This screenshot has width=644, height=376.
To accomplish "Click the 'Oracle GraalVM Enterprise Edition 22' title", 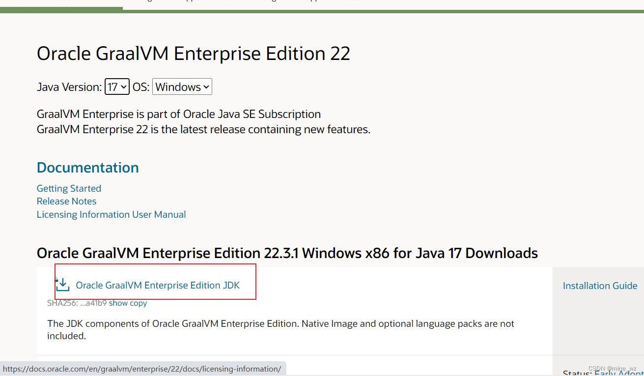I will click(x=194, y=54).
